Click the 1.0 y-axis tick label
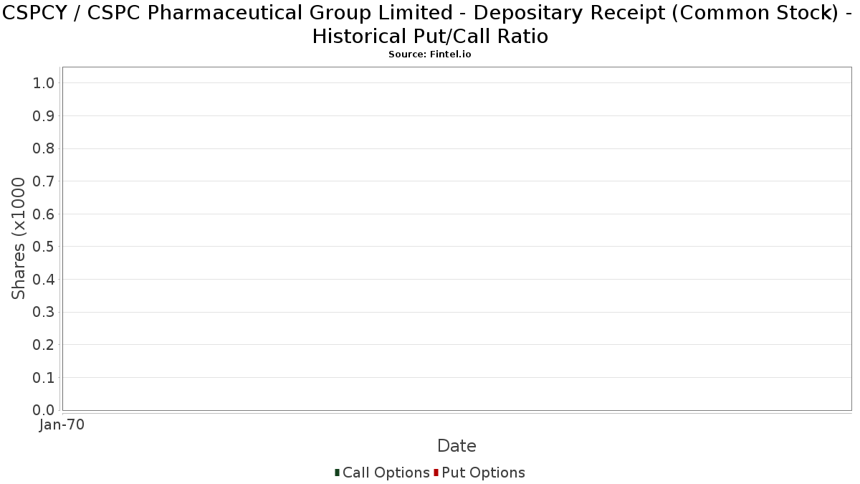The image size is (860, 484). click(x=44, y=83)
